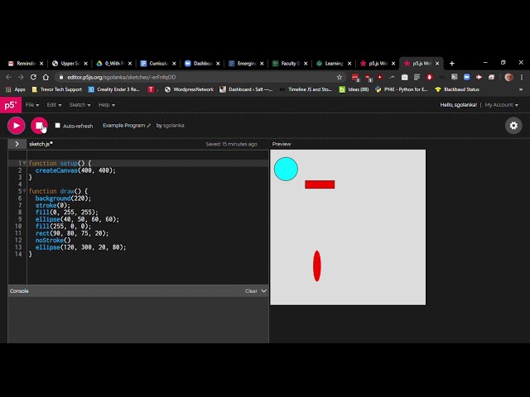Open WordpressNetwork bookmark
Screen dimensions: 530x397
(189, 89)
